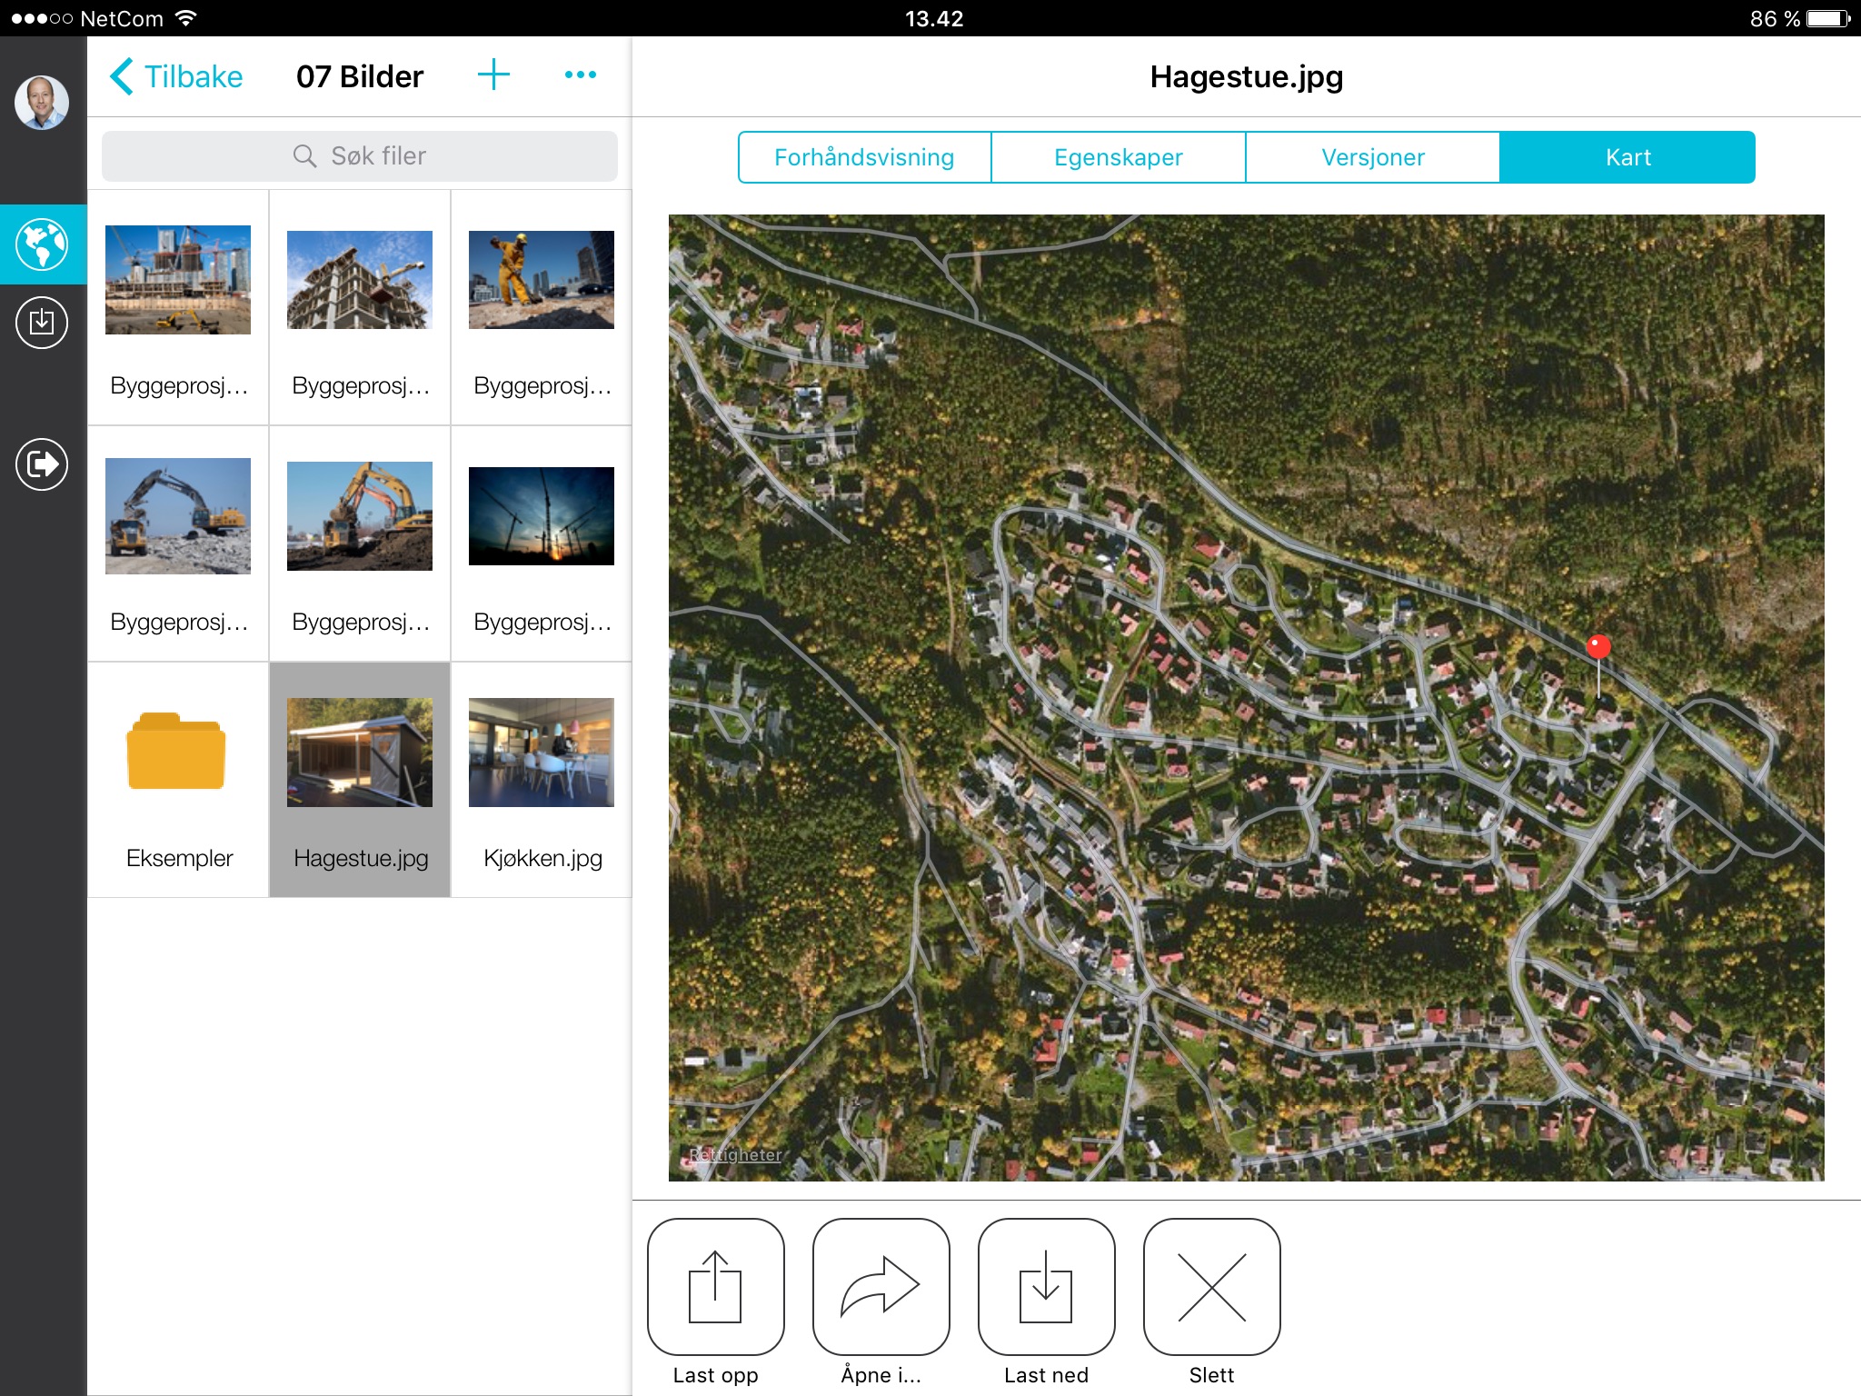Viewport: 1861px width, 1396px height.
Task: Switch to Egenskaper tab
Action: coord(1120,155)
